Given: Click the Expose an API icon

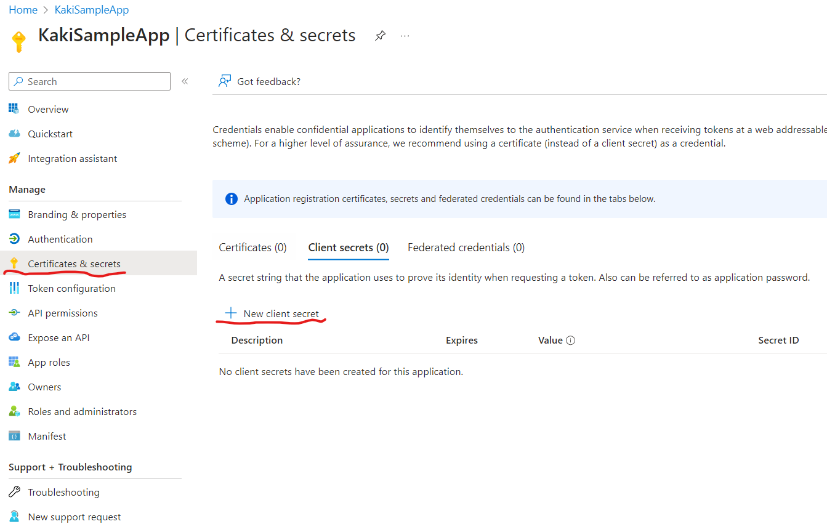Looking at the screenshot, I should [x=14, y=337].
